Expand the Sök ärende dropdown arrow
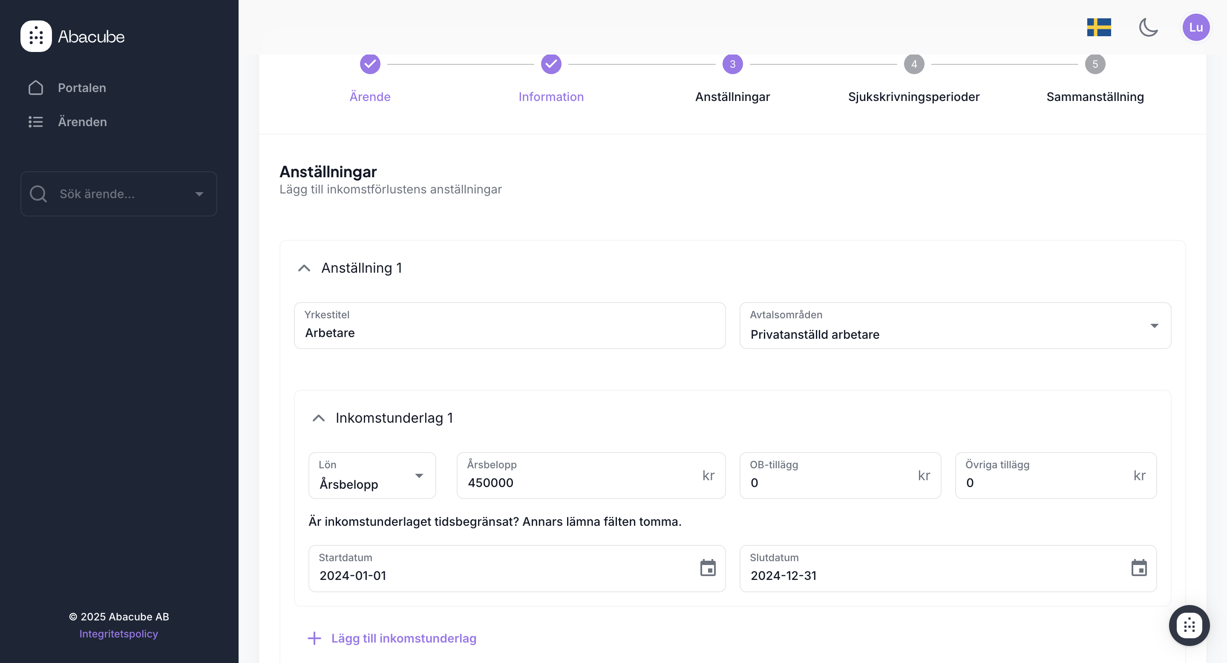1227x663 pixels. pyautogui.click(x=199, y=194)
